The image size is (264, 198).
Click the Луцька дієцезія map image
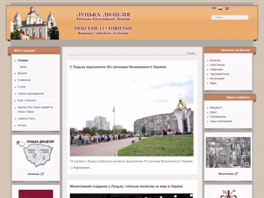[x=35, y=153]
